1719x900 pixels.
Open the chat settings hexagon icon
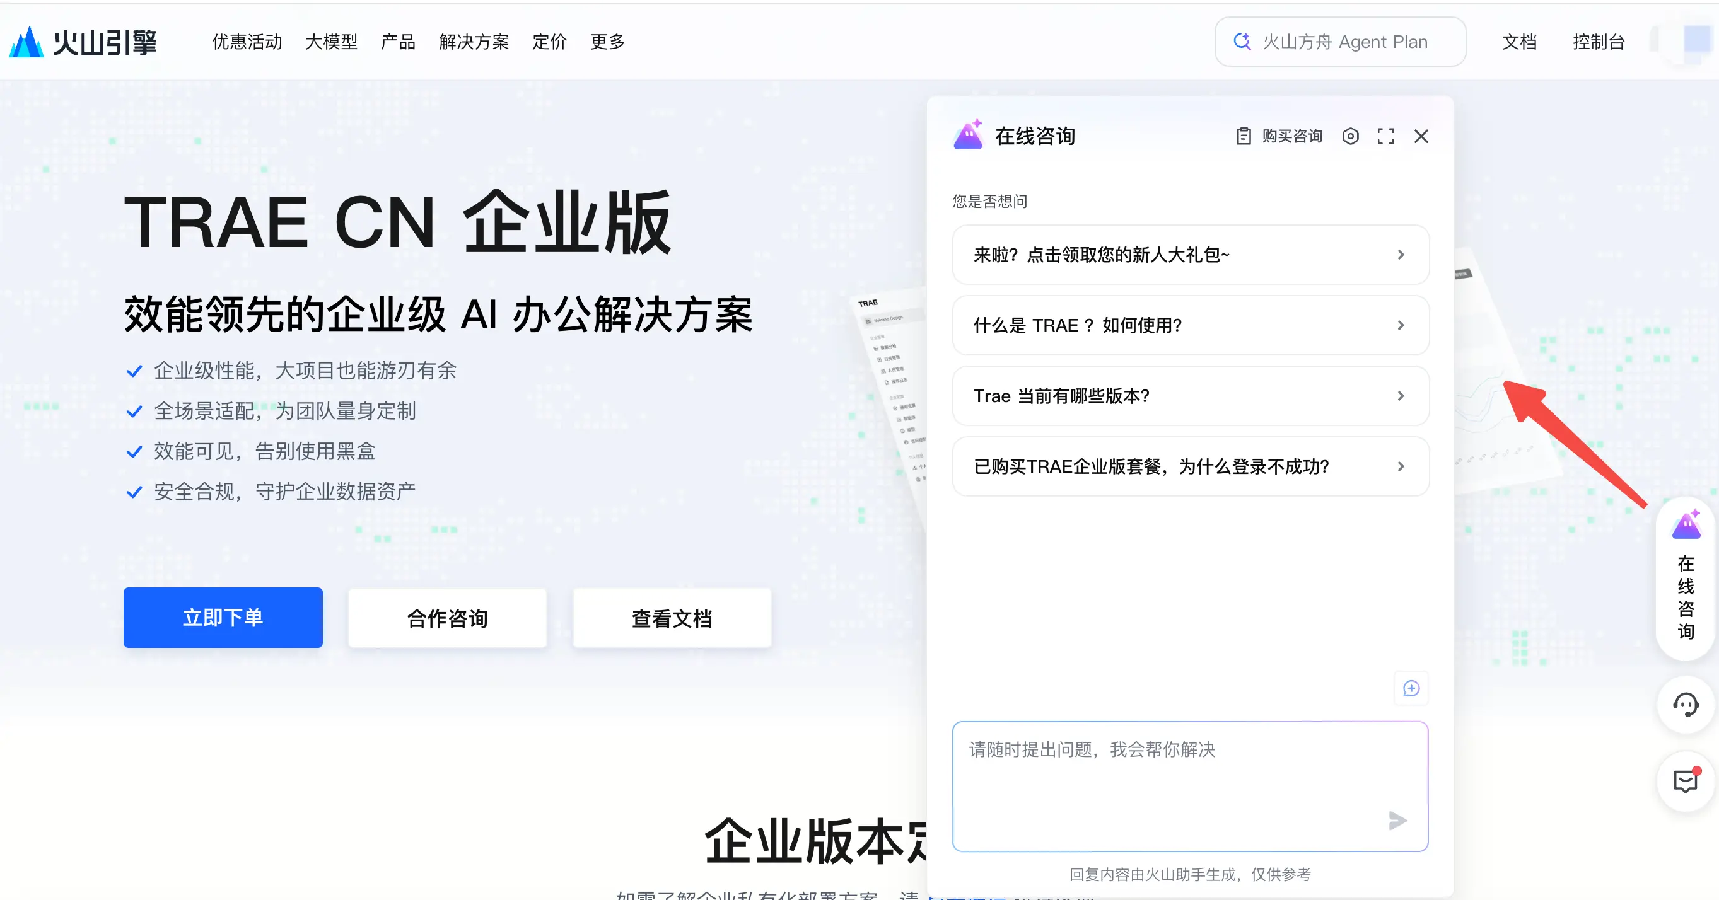coord(1350,136)
